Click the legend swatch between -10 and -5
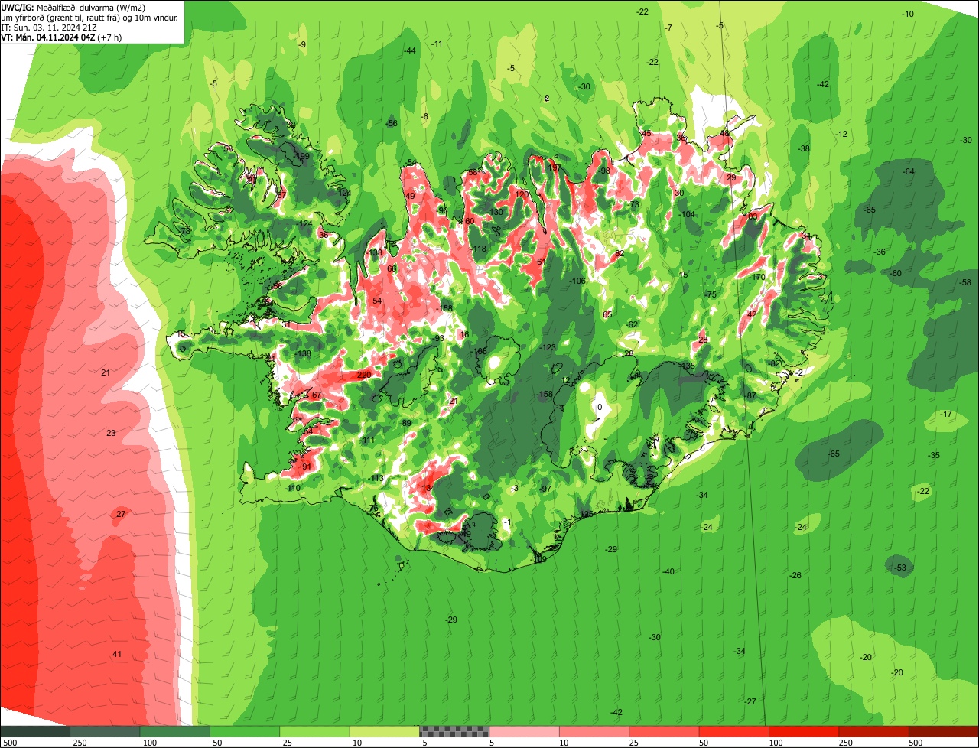 [385, 731]
